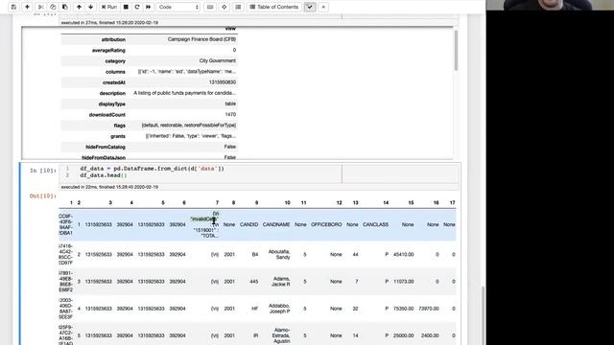Open the command palette keyboard icon
The image size is (614, 345).
(210, 7)
